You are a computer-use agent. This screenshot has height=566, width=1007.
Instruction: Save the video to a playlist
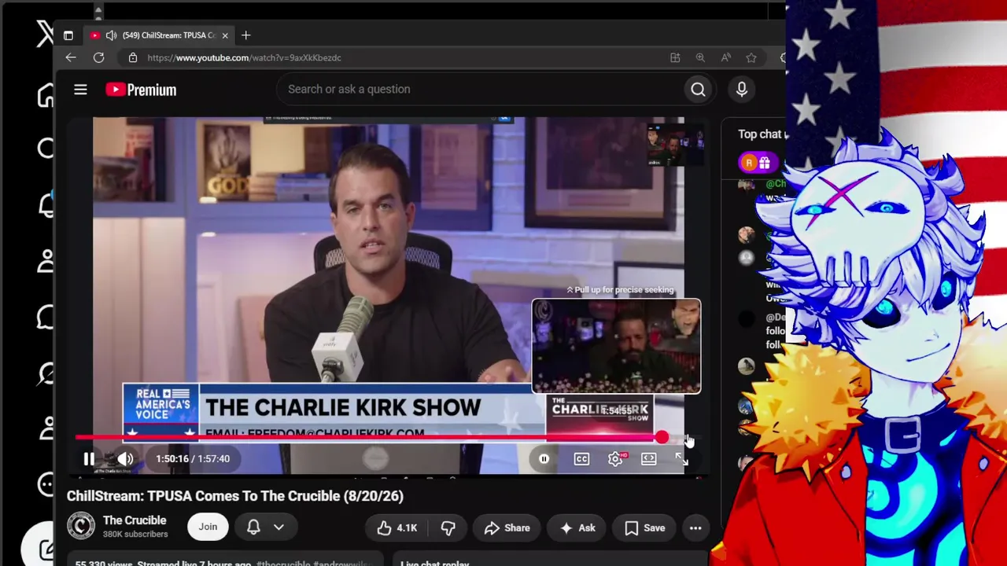click(644, 527)
